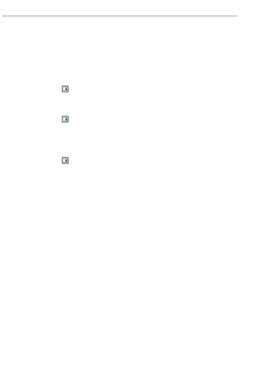Activate the middle book-with-info pictogram

[65, 119]
